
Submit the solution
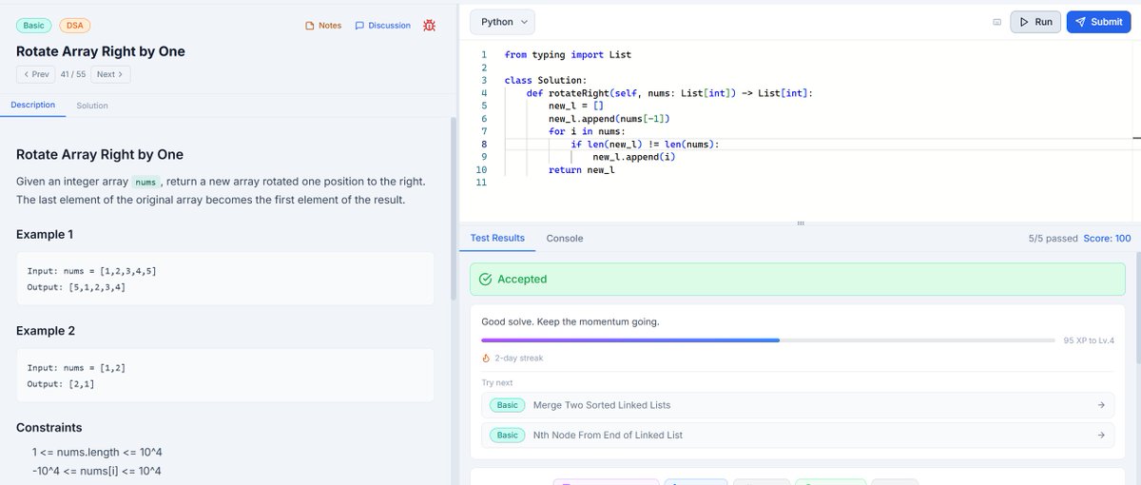click(1098, 22)
